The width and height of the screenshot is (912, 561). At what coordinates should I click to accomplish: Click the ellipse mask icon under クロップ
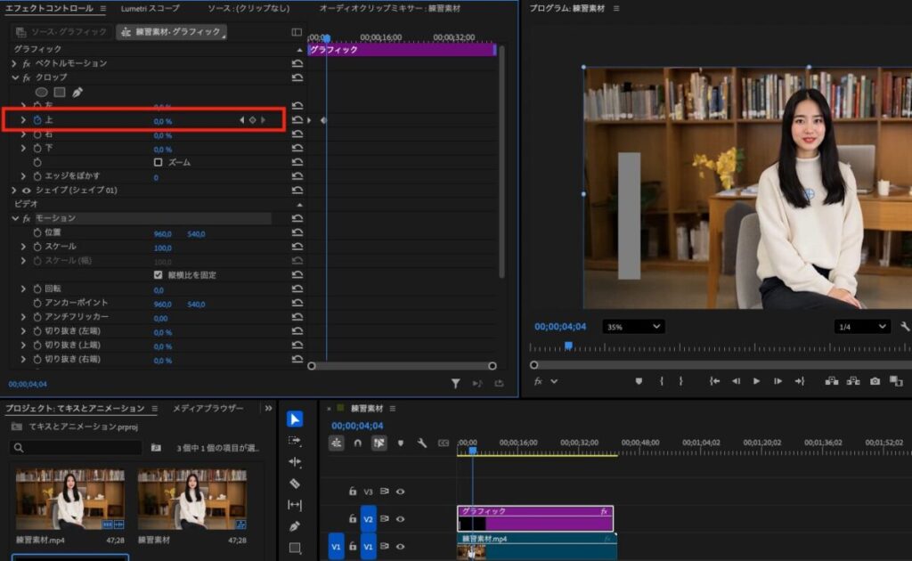pos(41,92)
